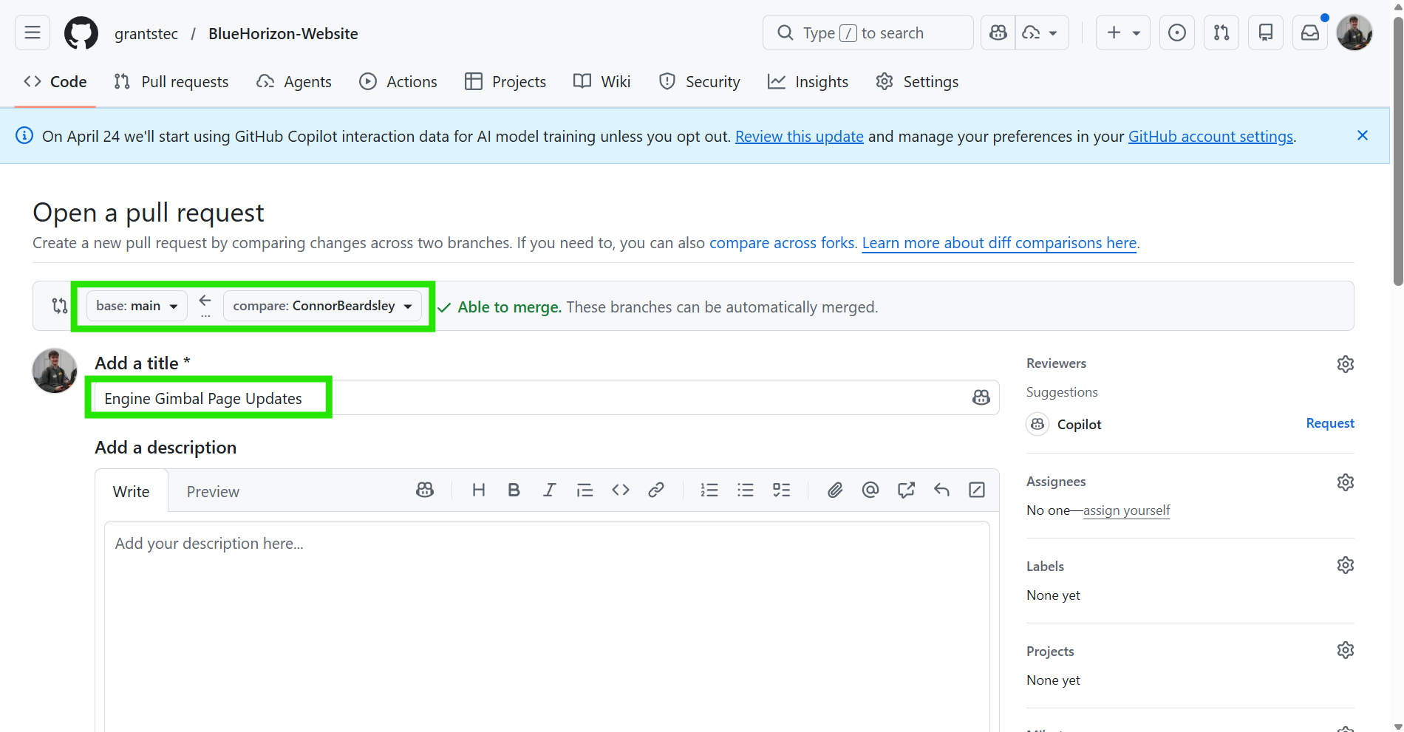Expand the base: main branch dropdown
The image size is (1404, 732).
[x=137, y=306]
